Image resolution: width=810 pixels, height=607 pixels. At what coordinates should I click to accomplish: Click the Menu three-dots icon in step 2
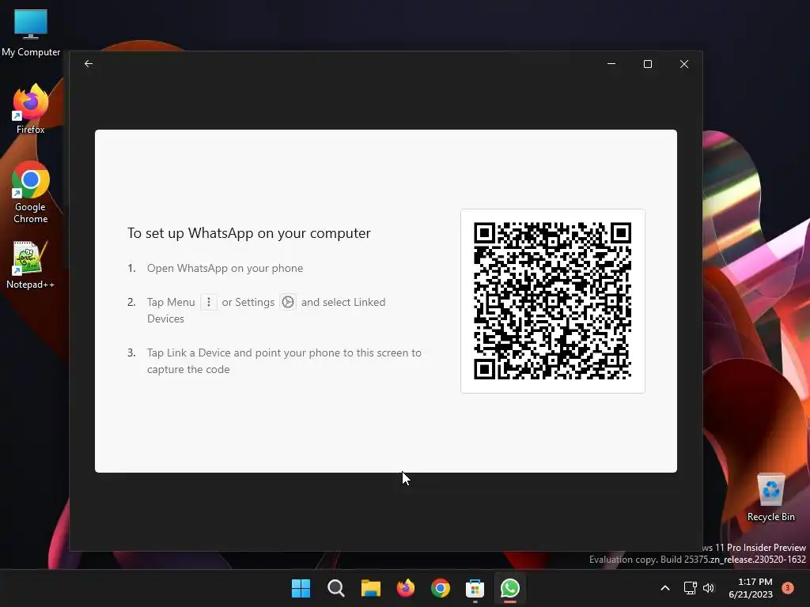click(x=209, y=302)
